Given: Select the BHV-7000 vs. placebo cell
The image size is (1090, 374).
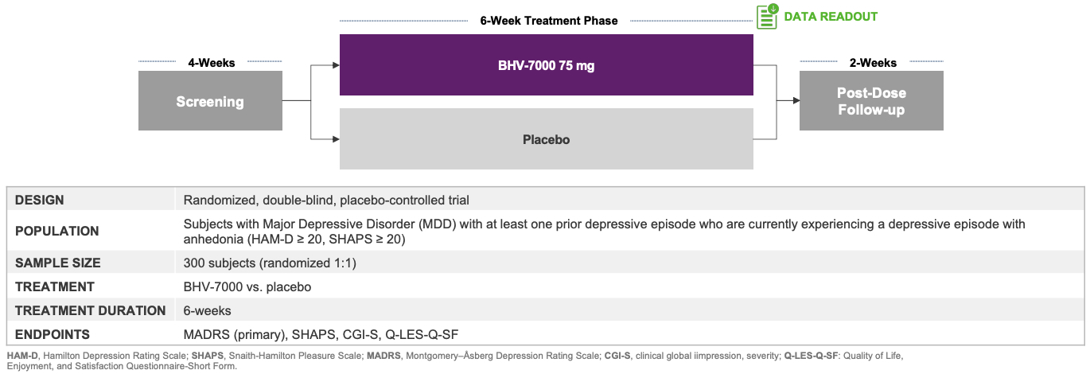Looking at the screenshot, I should pos(247,286).
